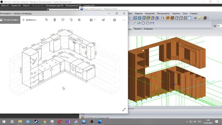The height and width of the screenshot is (125, 222).
Task: Open Google Chrome from taskbar
Action: pos(44,122)
